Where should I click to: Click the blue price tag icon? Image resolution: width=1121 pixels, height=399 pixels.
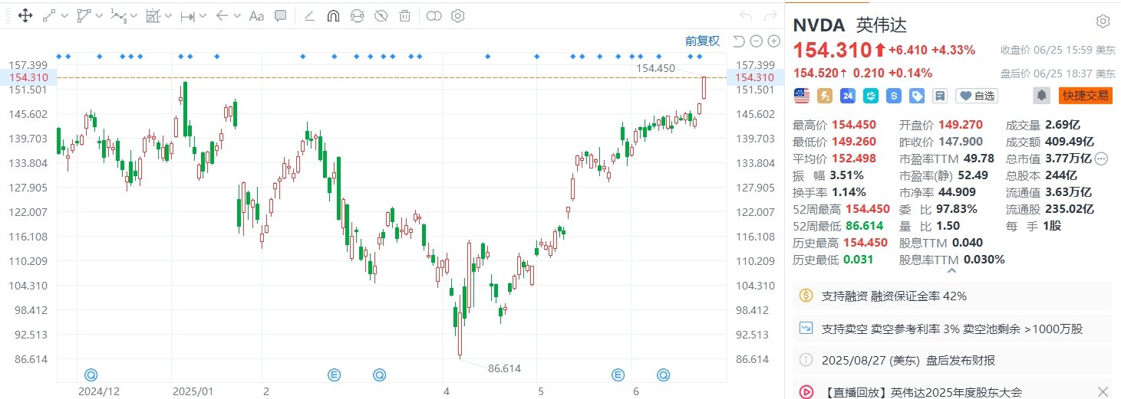917,96
